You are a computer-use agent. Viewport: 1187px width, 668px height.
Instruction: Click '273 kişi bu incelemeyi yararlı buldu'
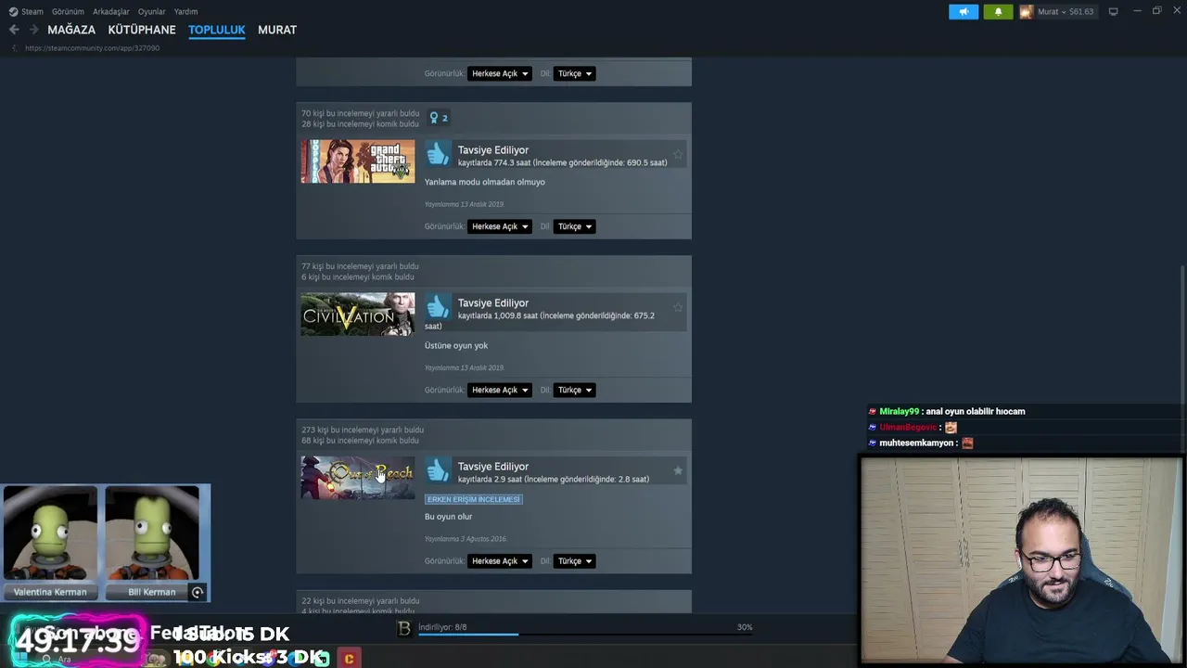pyautogui.click(x=363, y=430)
